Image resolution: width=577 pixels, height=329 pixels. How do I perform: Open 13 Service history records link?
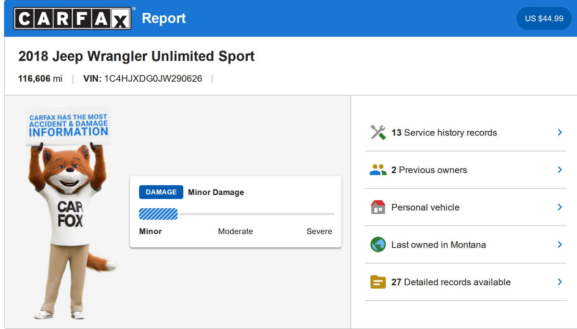pyautogui.click(x=444, y=133)
